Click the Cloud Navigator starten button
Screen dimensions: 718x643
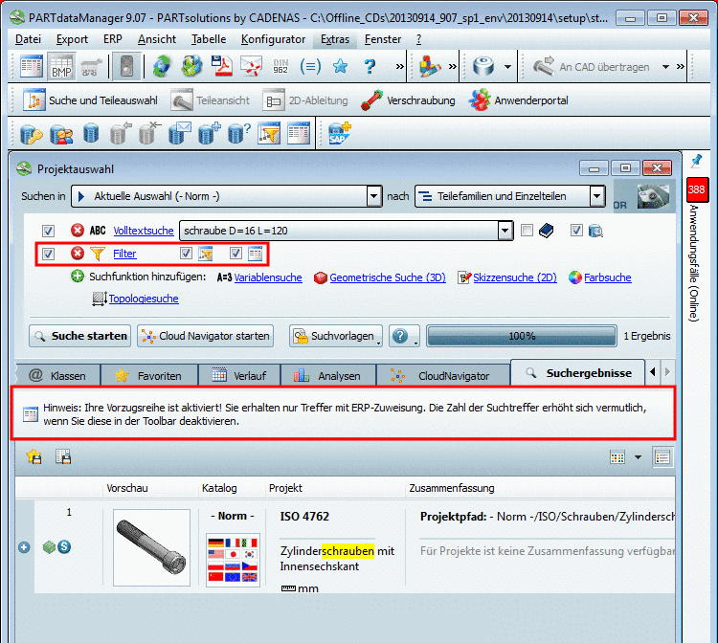pos(205,336)
